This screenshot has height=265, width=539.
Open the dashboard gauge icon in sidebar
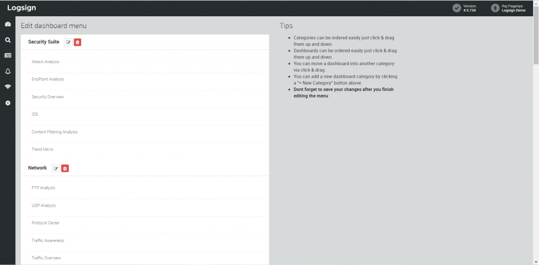coord(7,24)
